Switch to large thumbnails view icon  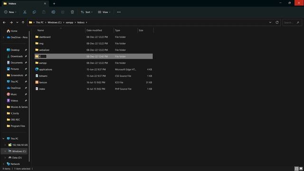[301, 169]
